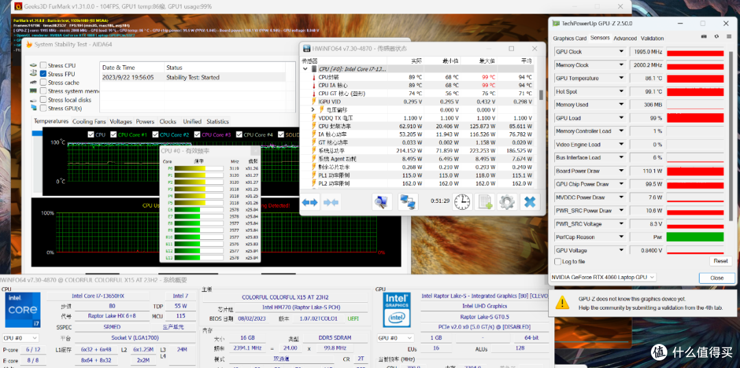Click the Date & Time column header
Screen dimensions: 740x368
(132, 67)
